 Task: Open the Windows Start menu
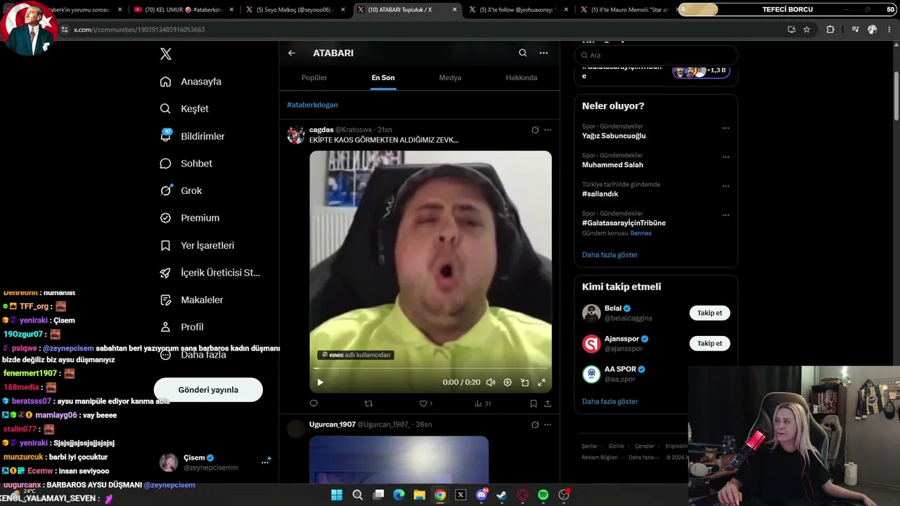tap(337, 495)
